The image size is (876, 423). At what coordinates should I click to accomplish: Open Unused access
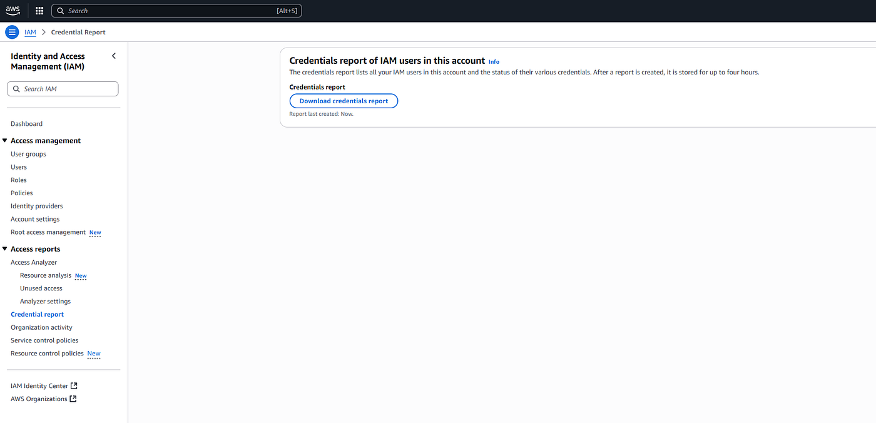(x=41, y=288)
